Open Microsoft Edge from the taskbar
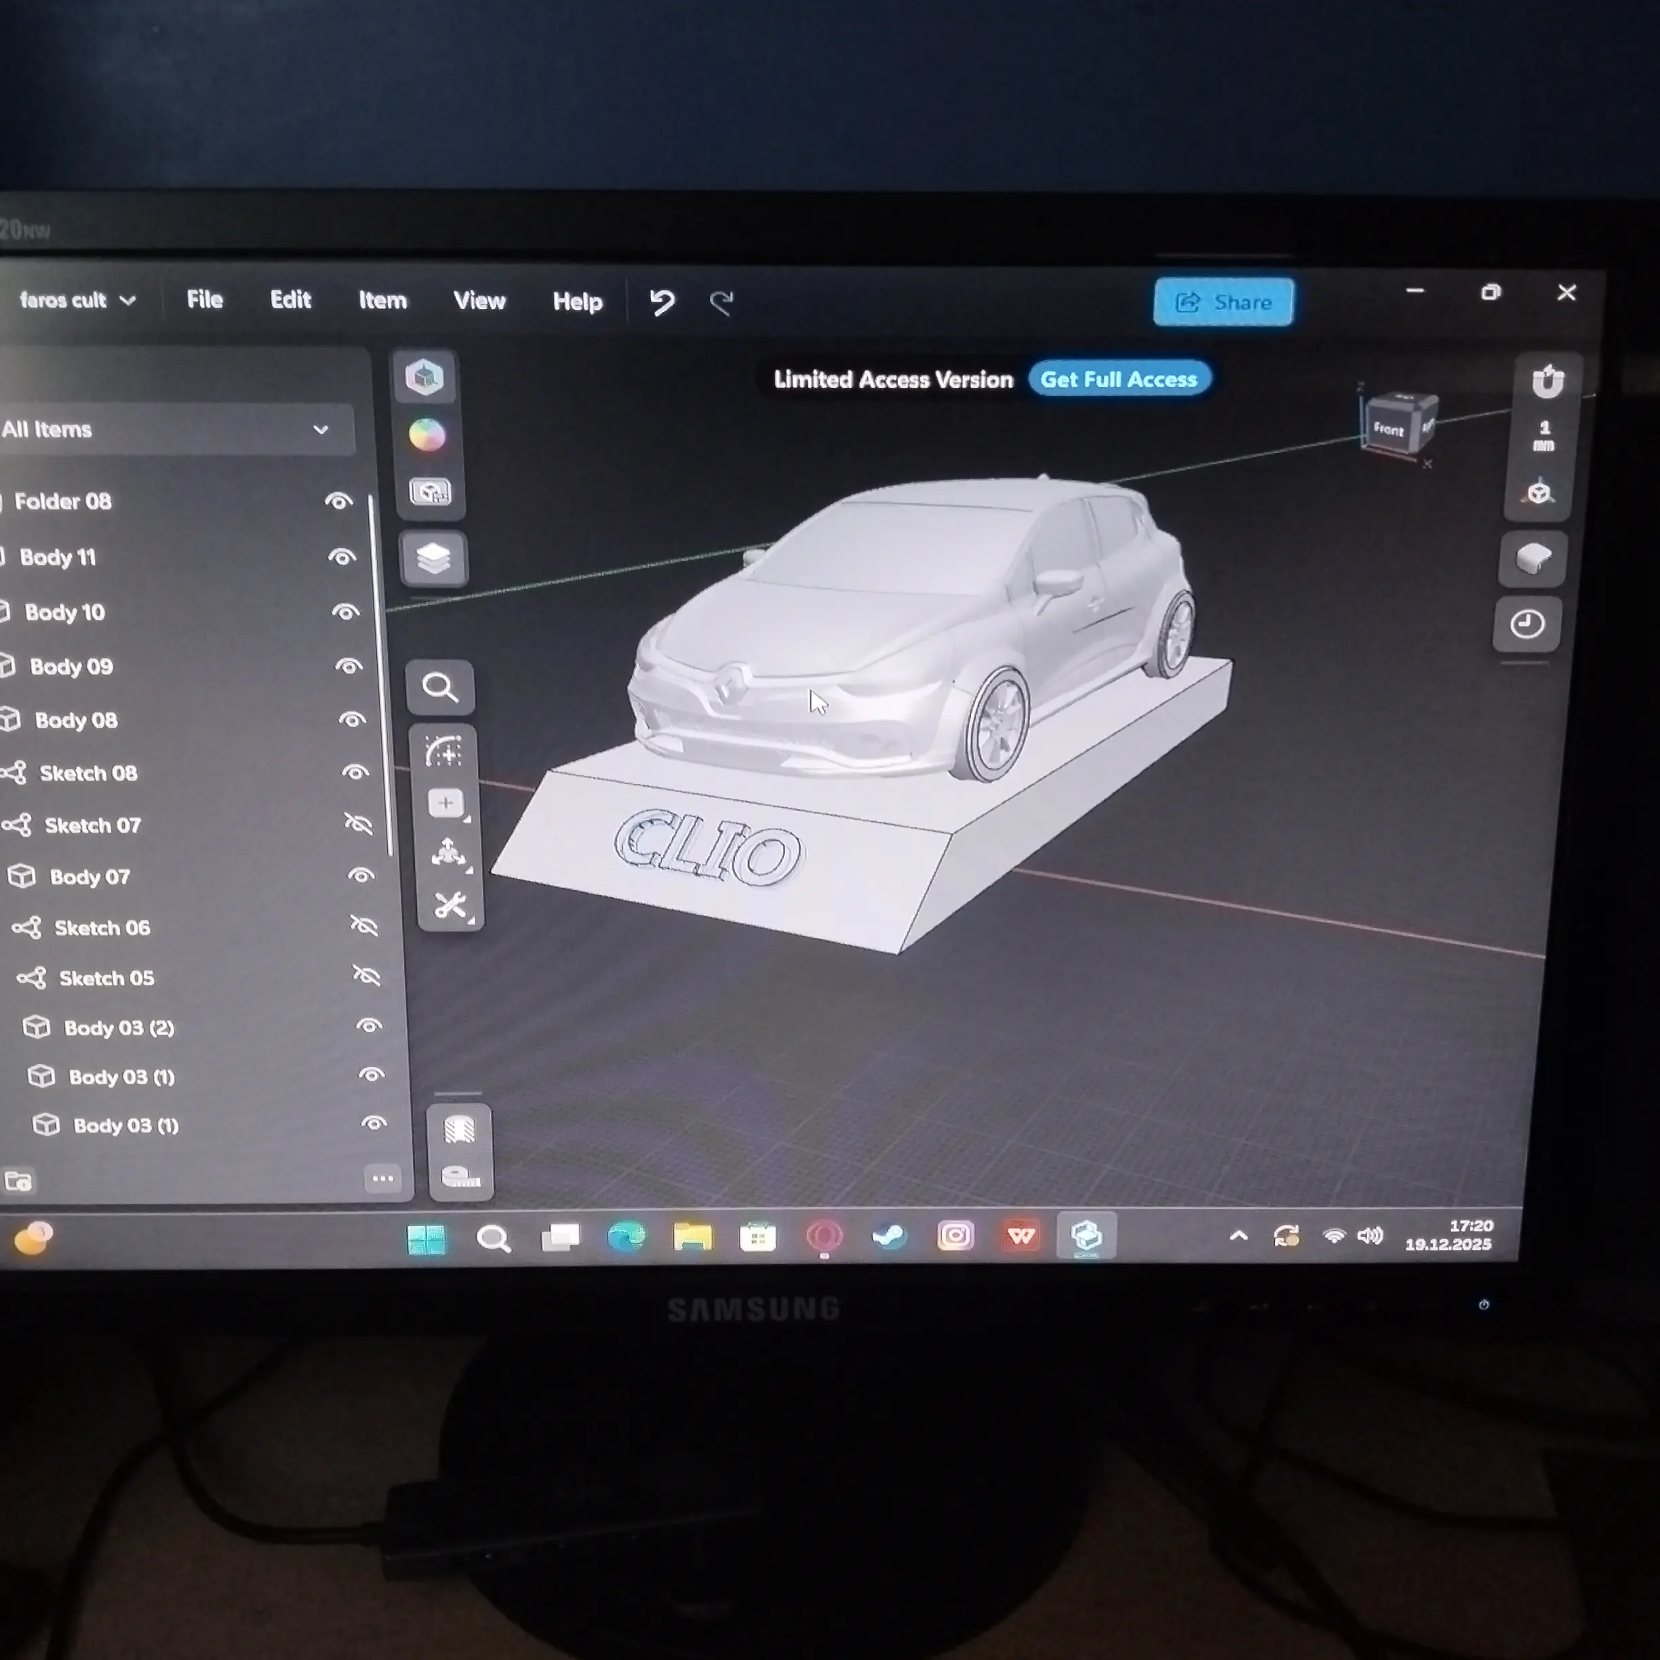 [625, 1238]
